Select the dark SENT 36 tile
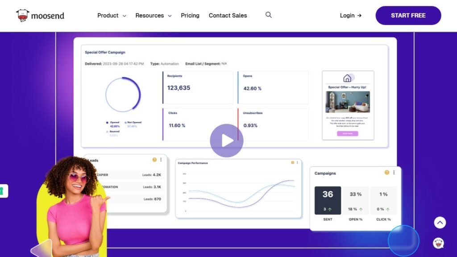This screenshot has height=257, width=457. (x=328, y=200)
